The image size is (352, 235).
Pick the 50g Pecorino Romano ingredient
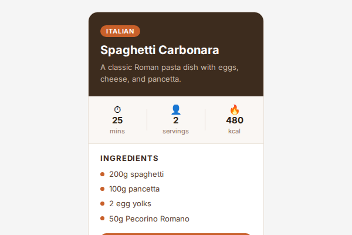pos(149,219)
